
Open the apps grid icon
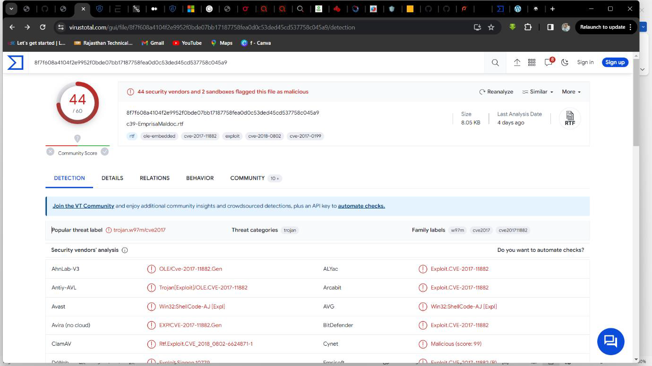coord(532,62)
